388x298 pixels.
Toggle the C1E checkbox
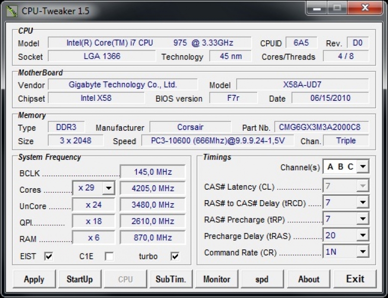[x=109, y=256]
